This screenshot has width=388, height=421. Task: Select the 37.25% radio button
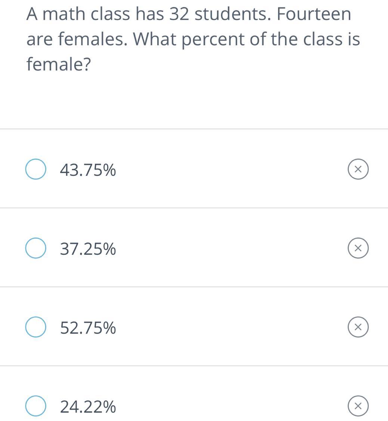(35, 248)
